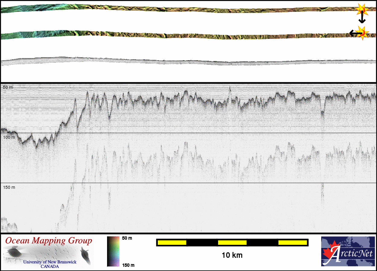Pick the depth color scale gradient bar

[x=113, y=251]
